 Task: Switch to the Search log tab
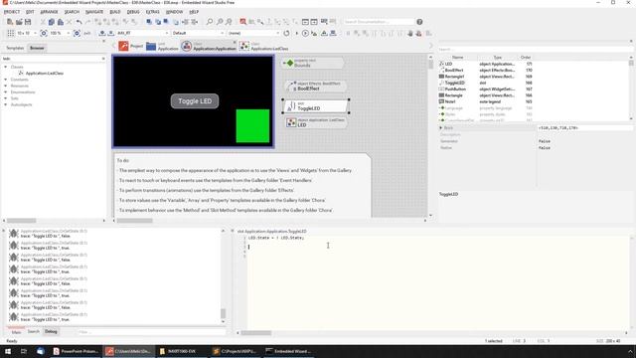click(x=33, y=331)
